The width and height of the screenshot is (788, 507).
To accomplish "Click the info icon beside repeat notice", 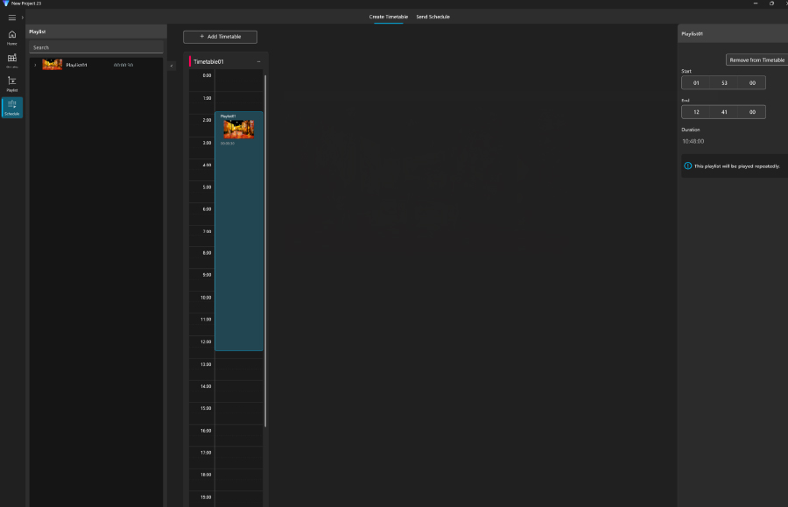I will click(687, 165).
